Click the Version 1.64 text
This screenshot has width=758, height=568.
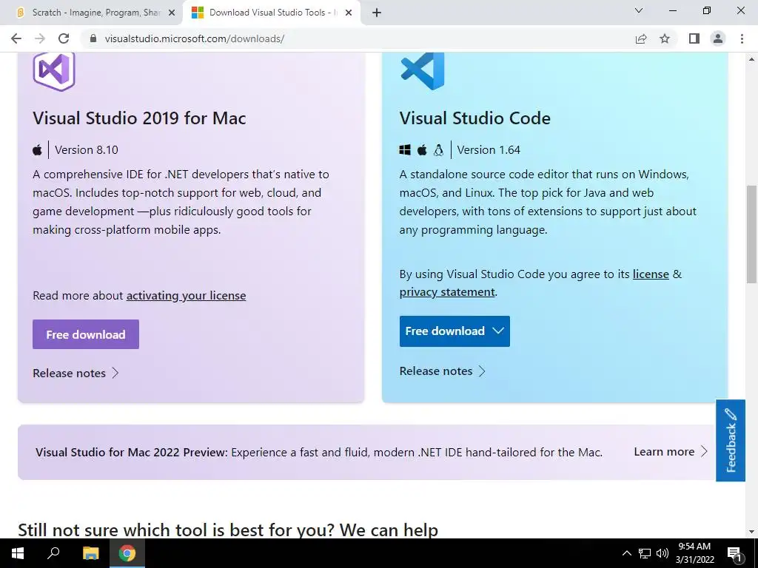click(489, 149)
